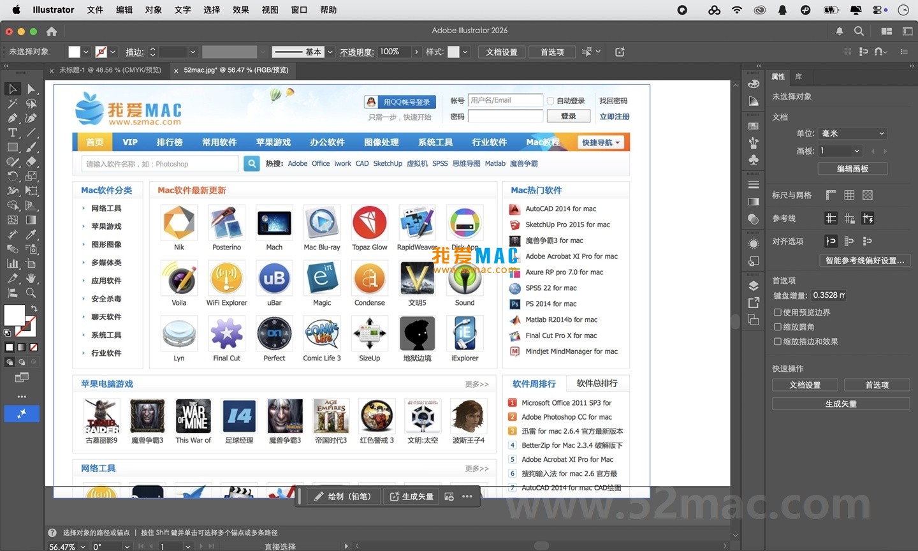Activate the Type tool
Image resolution: width=918 pixels, height=551 pixels.
click(x=13, y=133)
